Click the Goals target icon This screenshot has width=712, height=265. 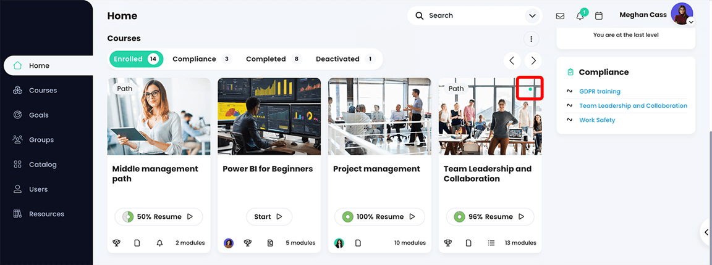18,115
